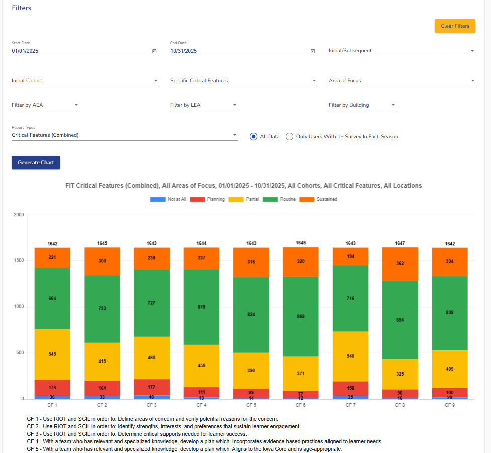Screen dimensions: 491x453
Task: Toggle the blue Not at All legend swatch
Action: click(x=157, y=199)
